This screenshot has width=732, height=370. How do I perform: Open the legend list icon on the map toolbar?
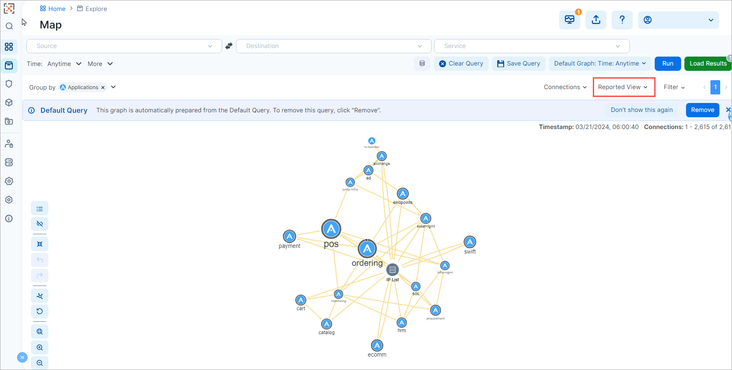pos(39,208)
